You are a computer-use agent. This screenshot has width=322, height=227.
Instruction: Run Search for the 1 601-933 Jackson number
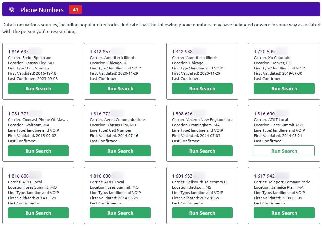[202, 213]
